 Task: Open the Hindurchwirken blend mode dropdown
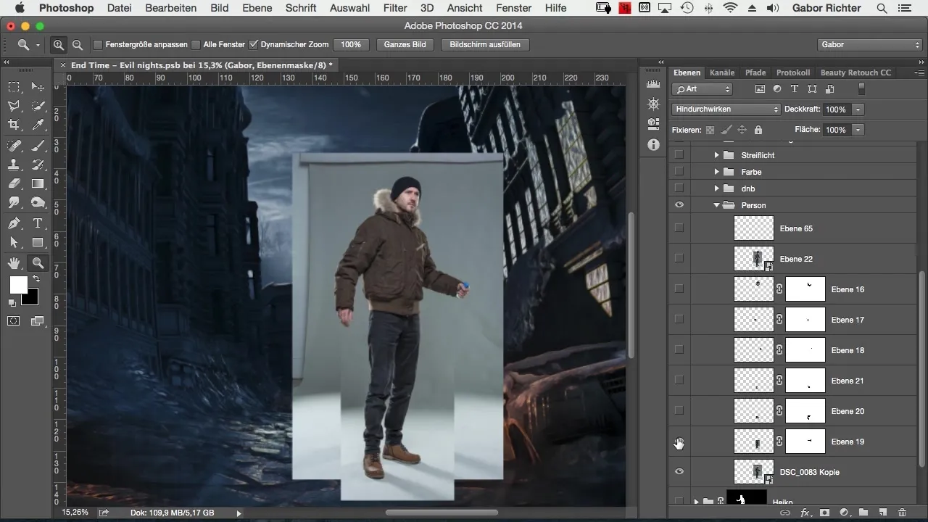pos(726,109)
